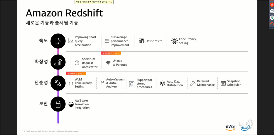Image resolution: width=274 pixels, height=135 pixels.
Task: Click the 확장성 label
Action: 41,62
